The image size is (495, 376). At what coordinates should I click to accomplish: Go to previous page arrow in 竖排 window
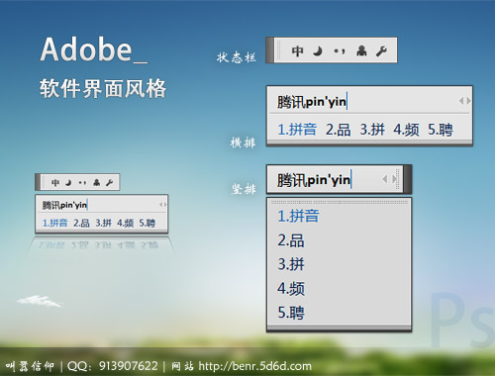click(x=384, y=179)
